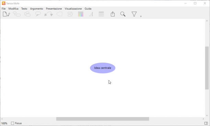
Task: Click the vertical scrollbar thumb
Action: [207, 68]
